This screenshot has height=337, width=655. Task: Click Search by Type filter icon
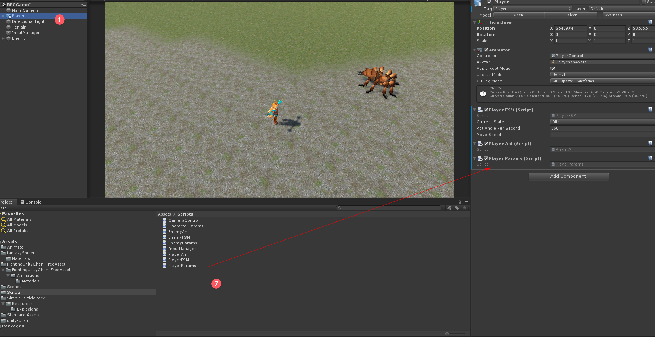click(449, 208)
